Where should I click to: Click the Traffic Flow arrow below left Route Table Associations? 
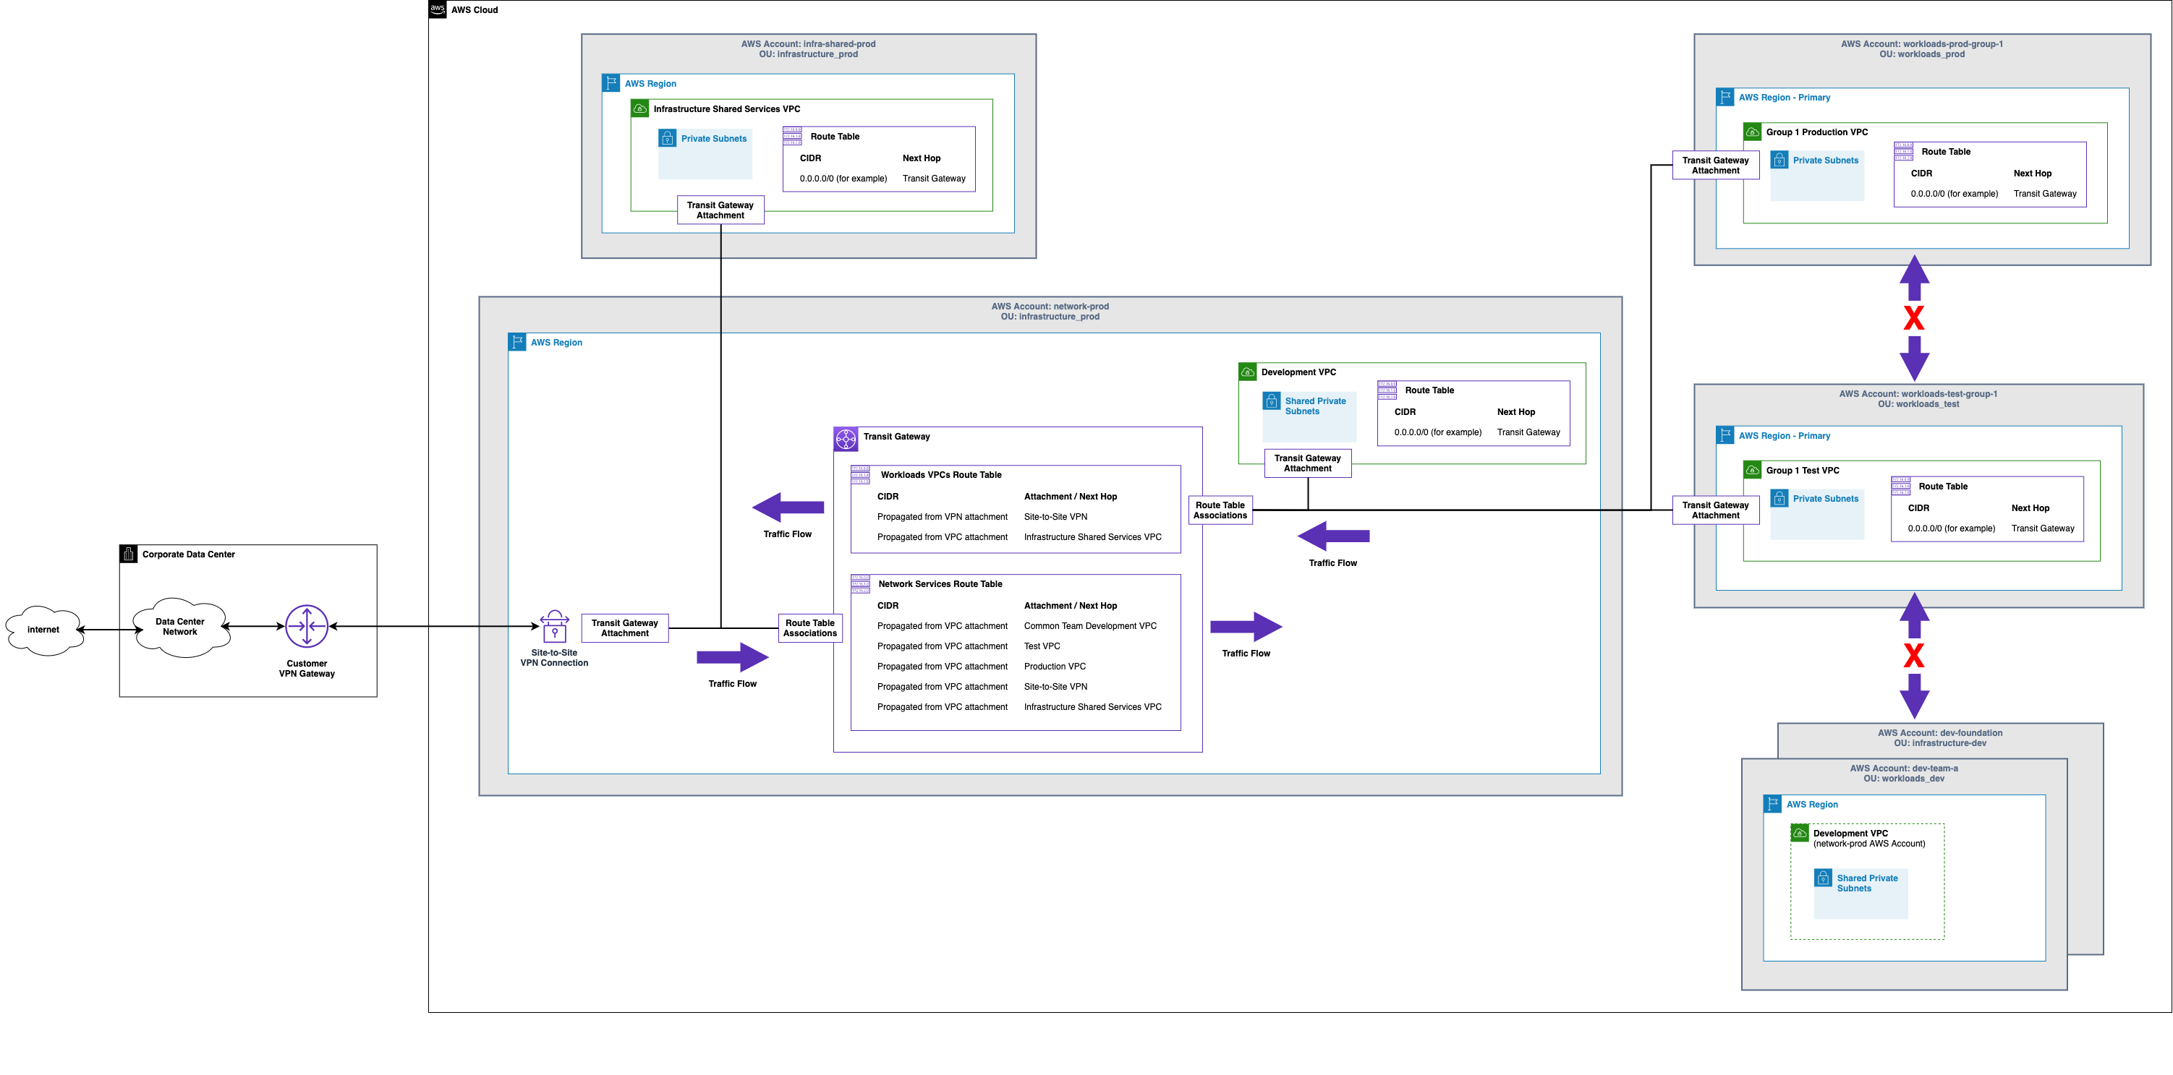coord(732,658)
